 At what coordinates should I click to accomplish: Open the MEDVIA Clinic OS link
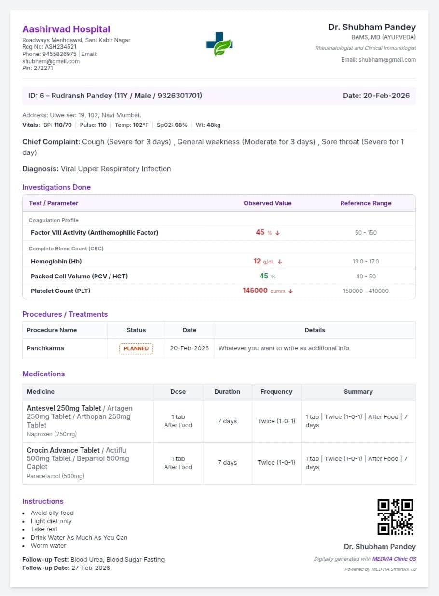point(394,559)
